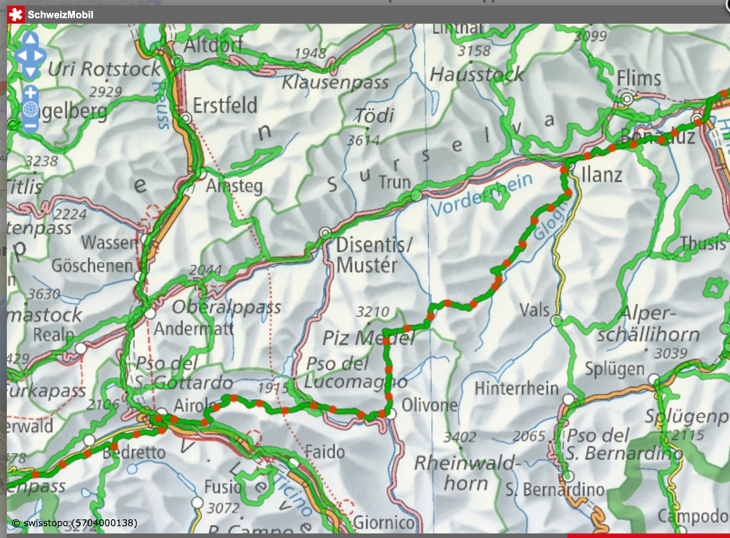This screenshot has width=730, height=538.
Task: Click the Erstfeld town circle marker
Action: point(186,118)
